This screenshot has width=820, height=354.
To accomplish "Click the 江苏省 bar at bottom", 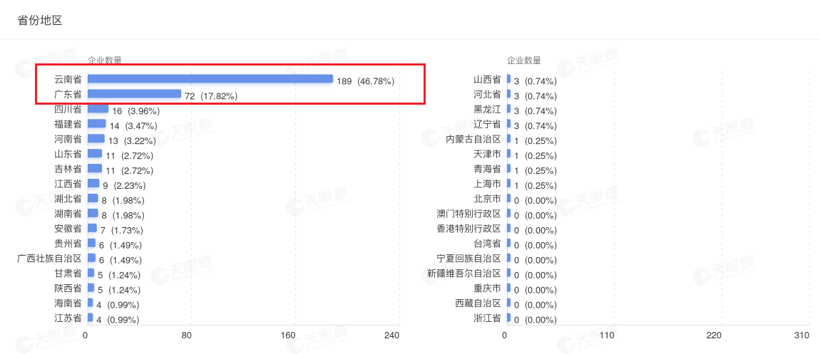I will 91,318.
